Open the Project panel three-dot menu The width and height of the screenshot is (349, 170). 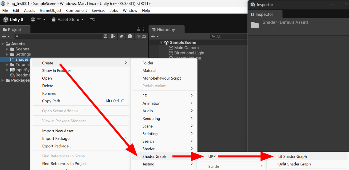(x=144, y=29)
